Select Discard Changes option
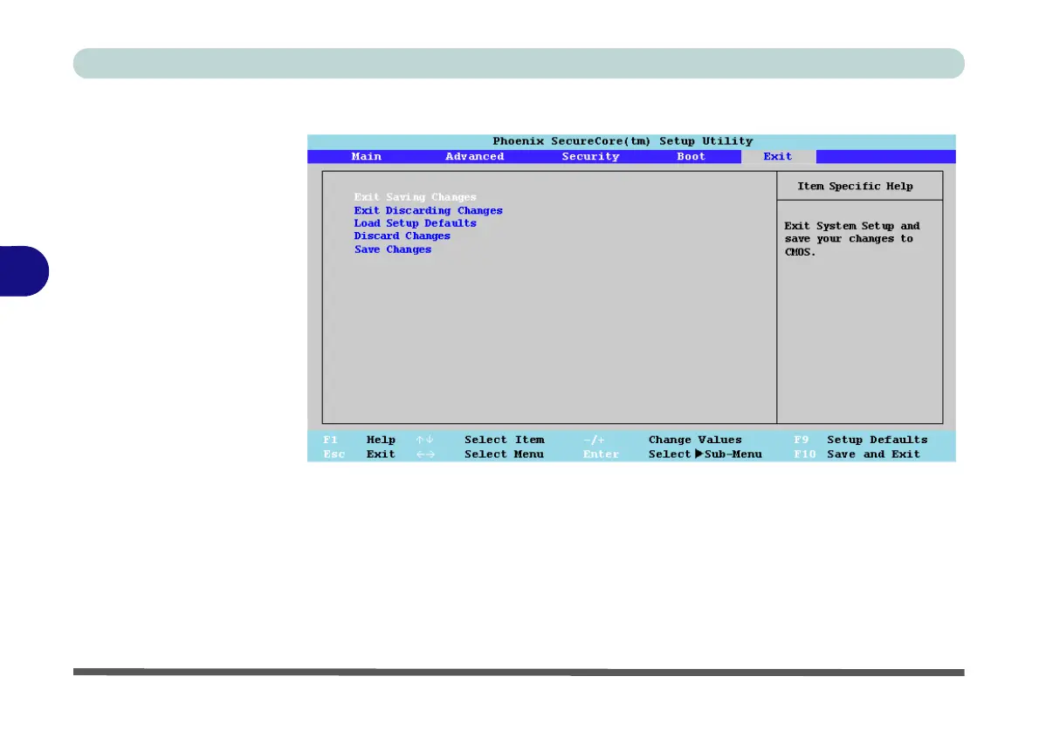Viewport: 1039px width, 731px height. [x=403, y=236]
